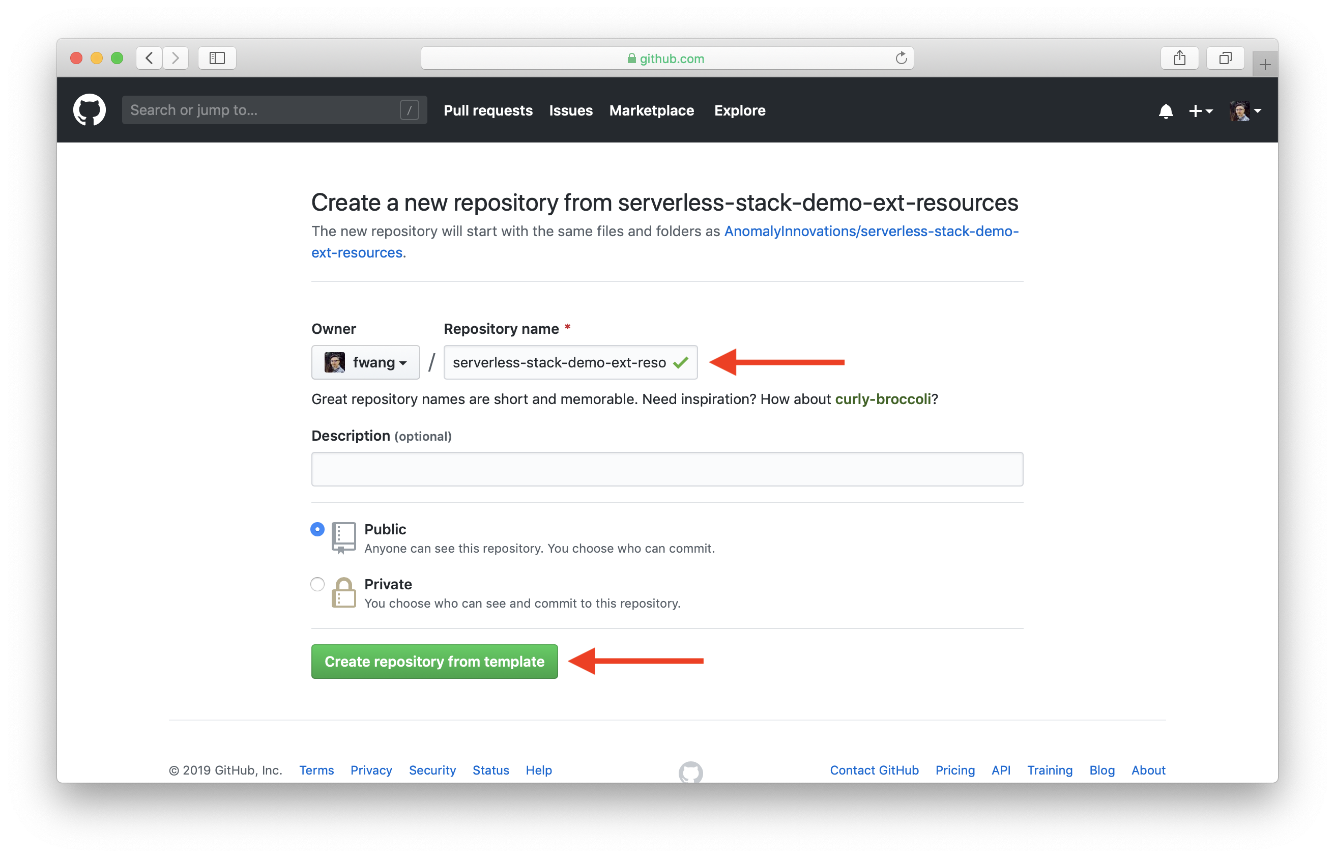
Task: Open Pull requests menu item
Action: point(487,110)
